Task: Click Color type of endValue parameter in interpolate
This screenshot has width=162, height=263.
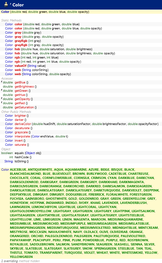Action: 36,136
